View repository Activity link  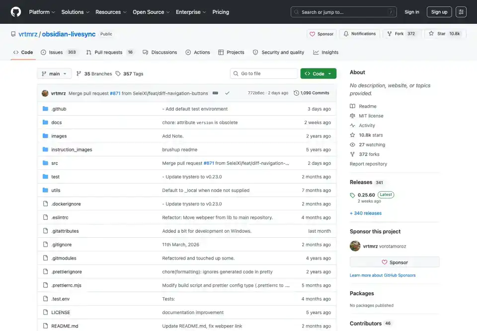(362, 125)
